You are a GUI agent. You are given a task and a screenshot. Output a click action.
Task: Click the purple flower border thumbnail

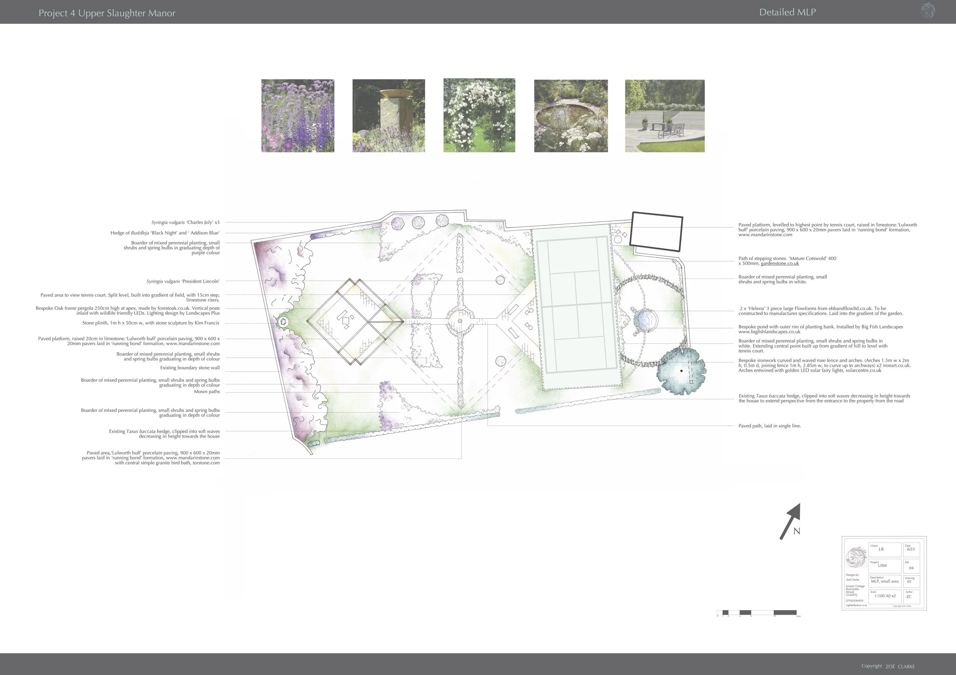298,116
